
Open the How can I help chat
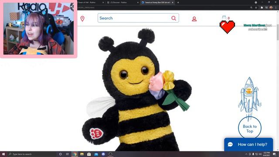248,144
